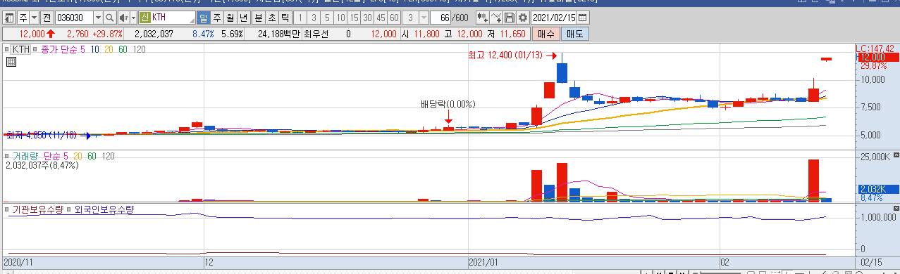Click the bar count field showing 66
Screen dimensions: 900x274
point(440,18)
